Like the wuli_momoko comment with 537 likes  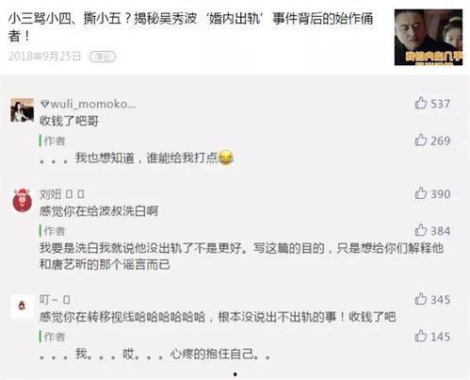(x=421, y=103)
